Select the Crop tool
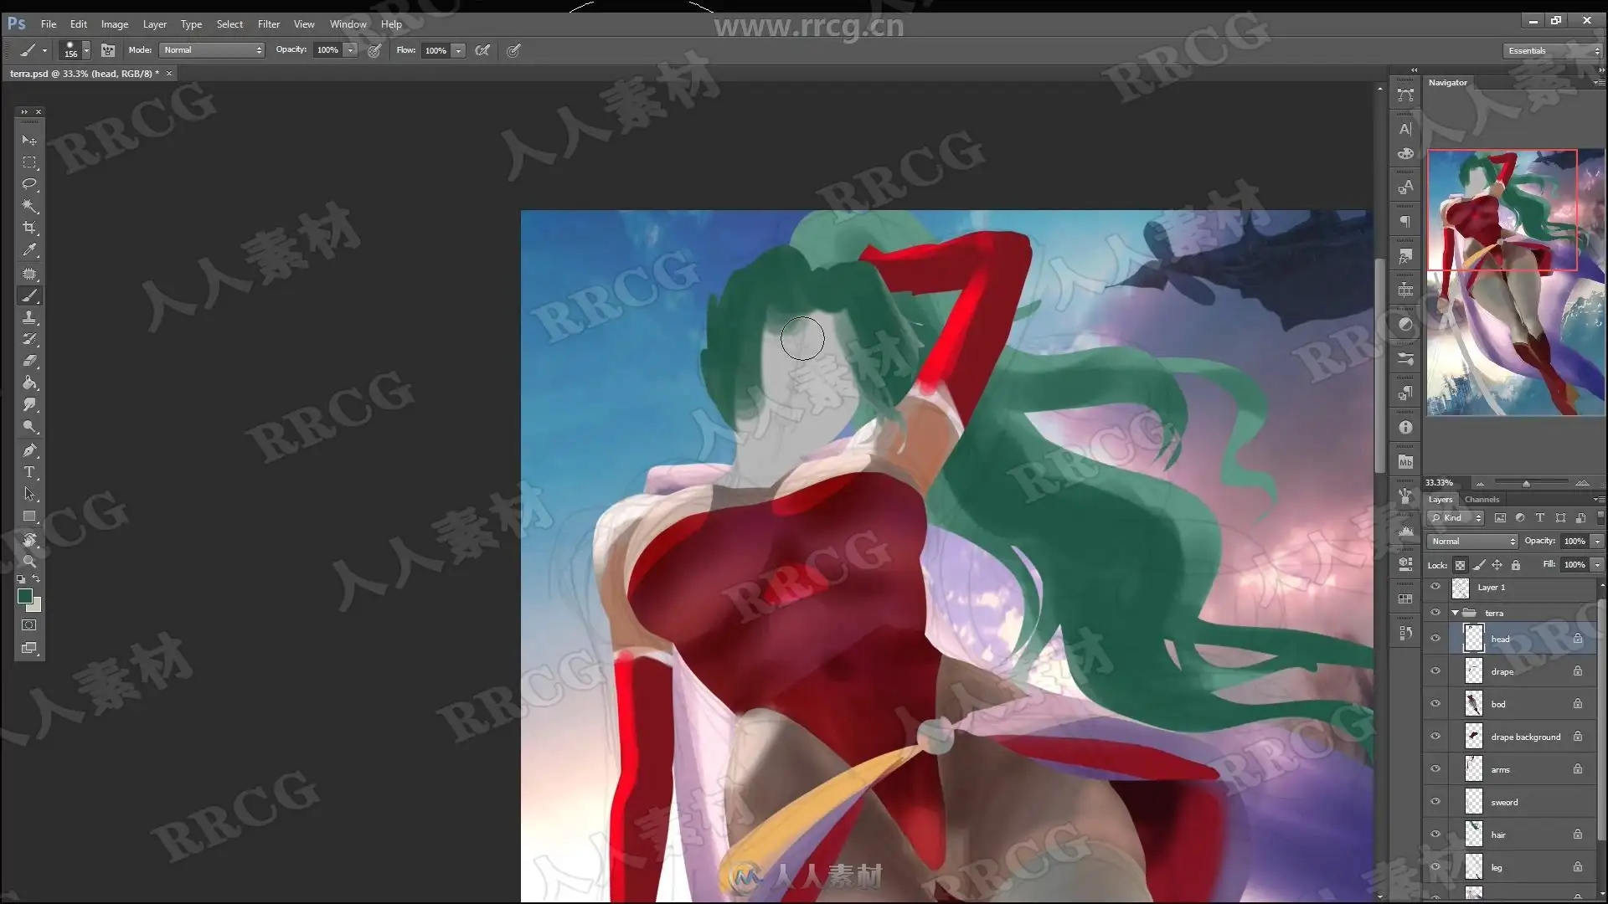 pyautogui.click(x=29, y=228)
